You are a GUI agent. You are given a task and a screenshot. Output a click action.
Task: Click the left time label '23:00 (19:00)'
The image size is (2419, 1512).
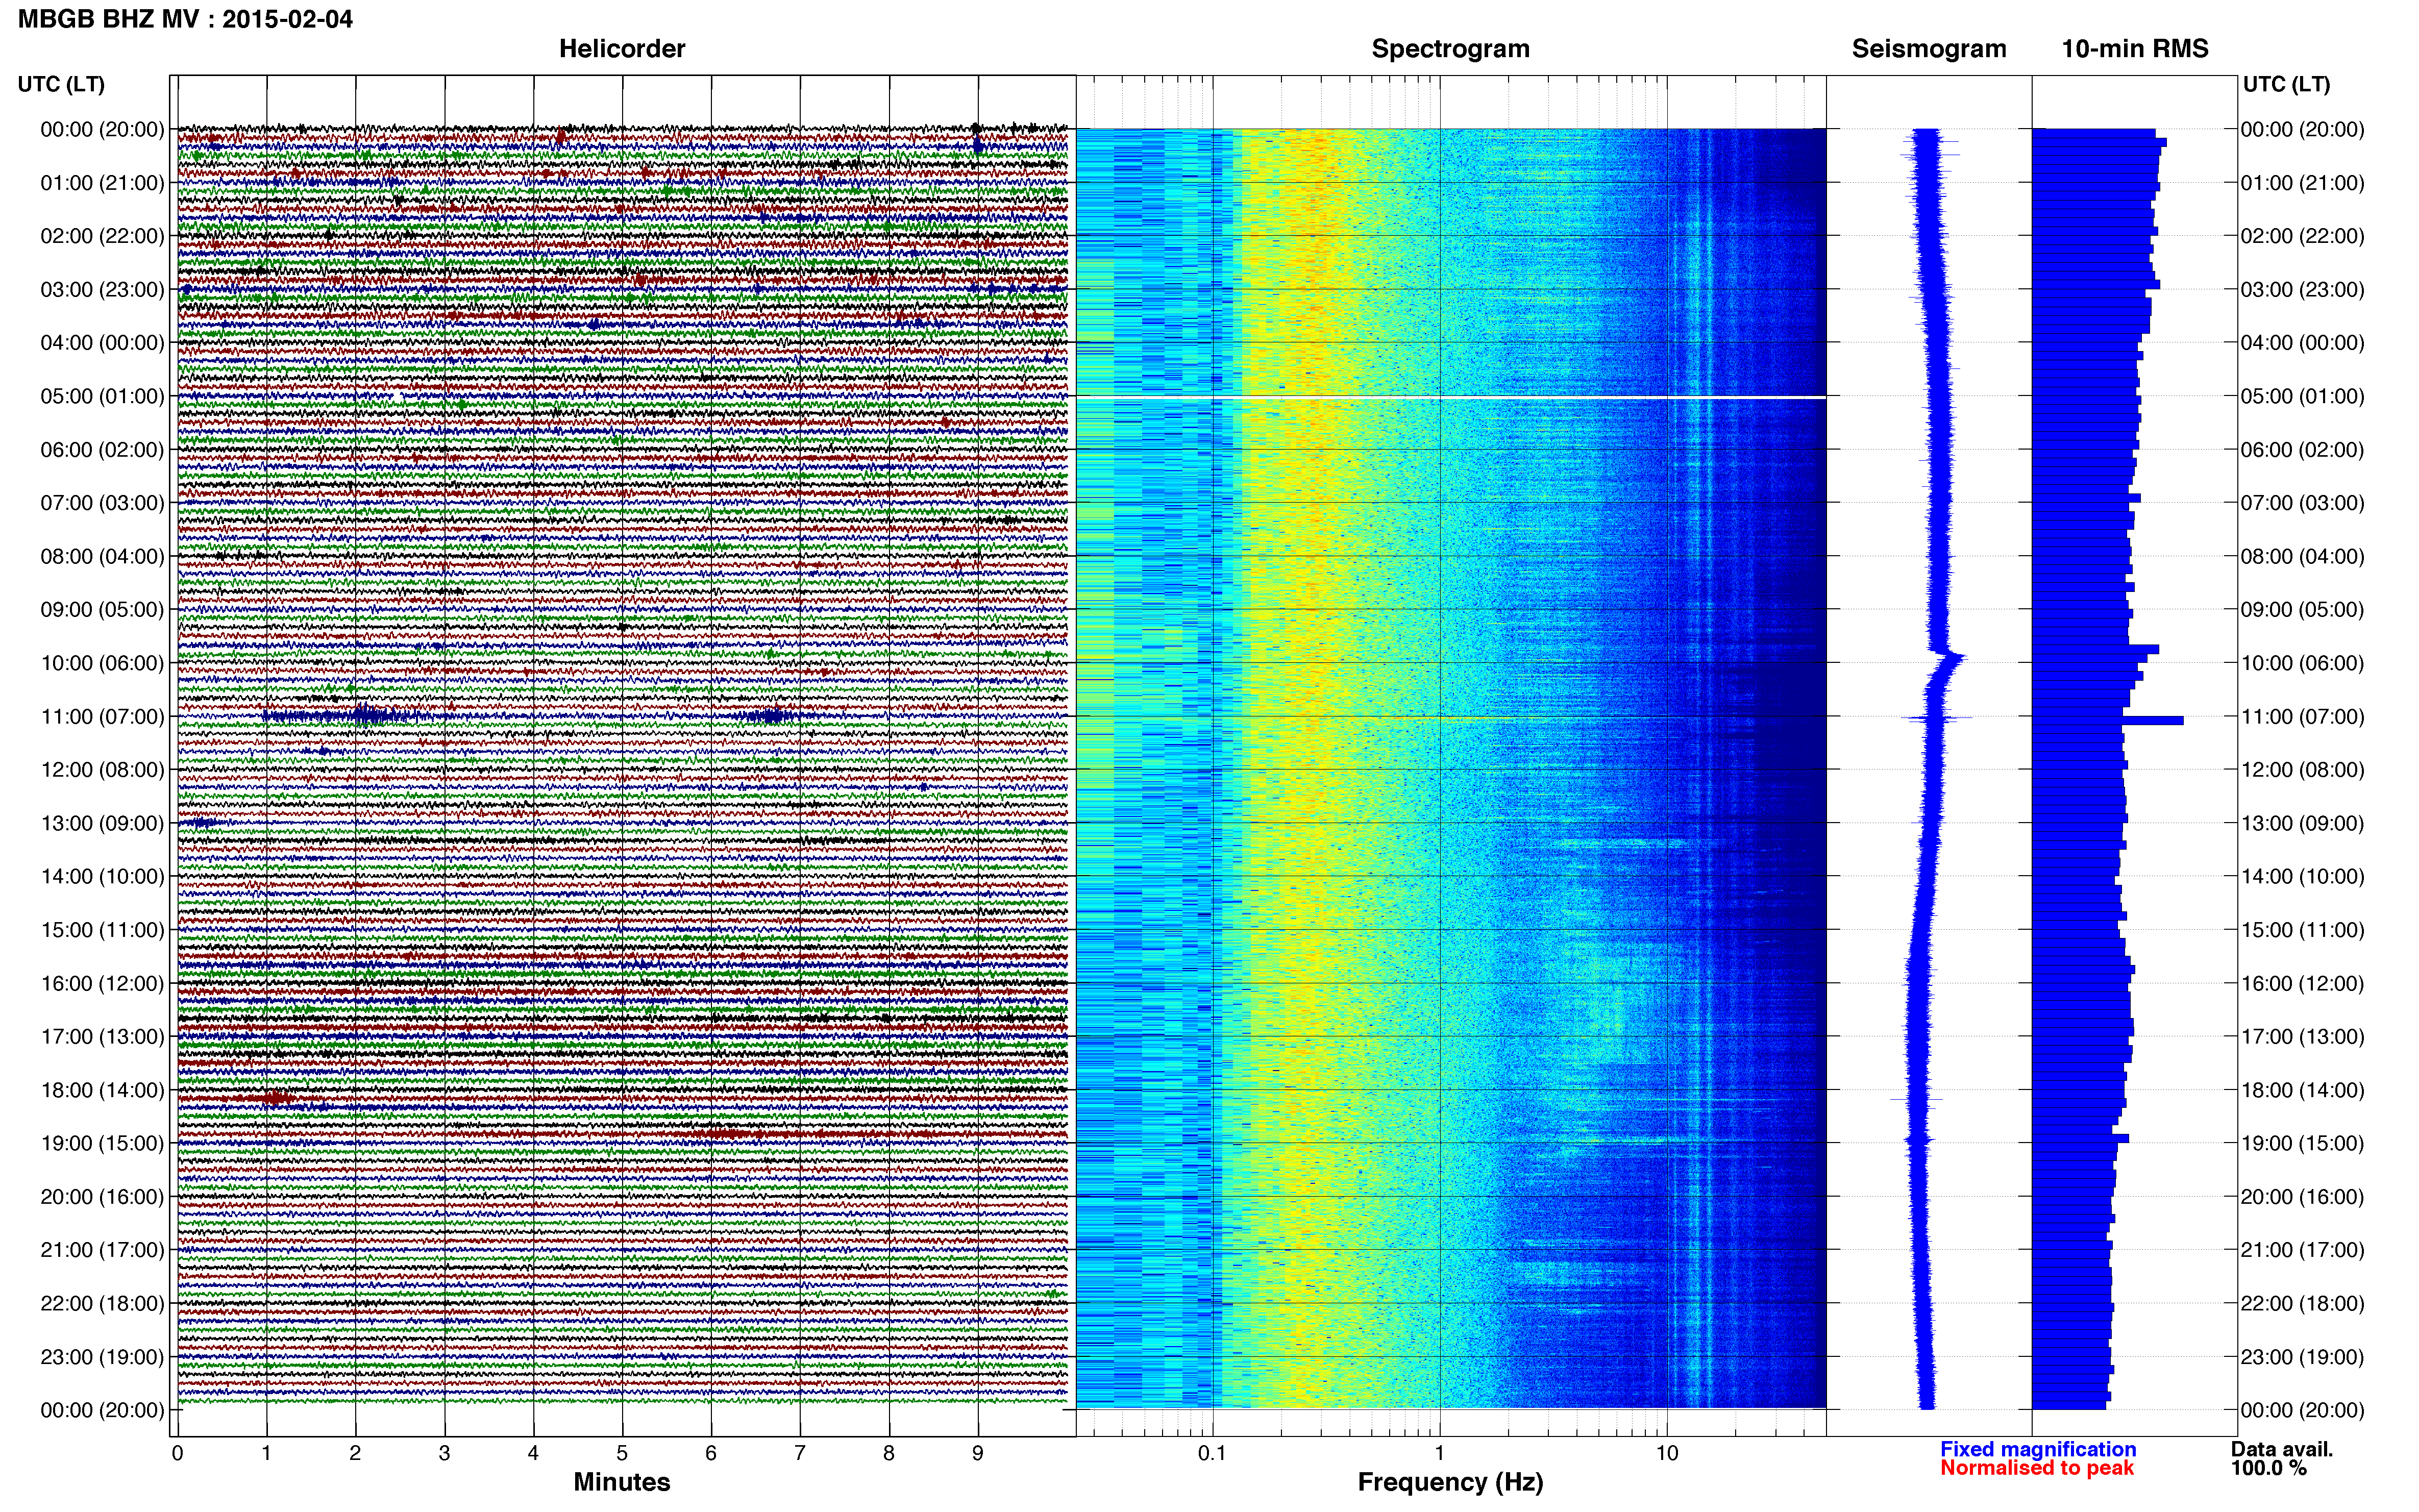[102, 1357]
